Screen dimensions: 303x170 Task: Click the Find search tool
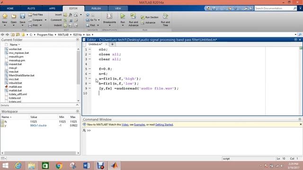click(x=90, y=25)
